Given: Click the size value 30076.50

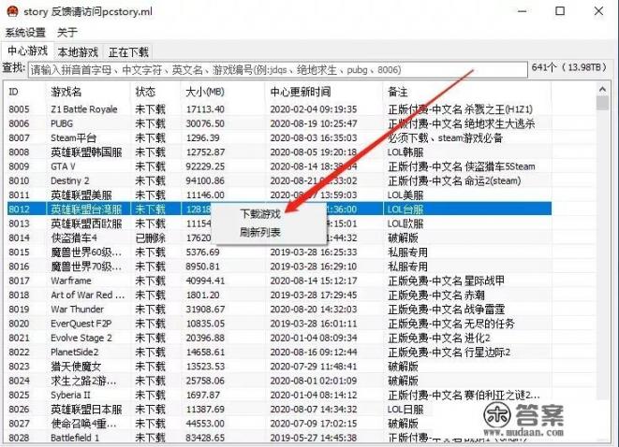Looking at the screenshot, I should click(205, 123).
